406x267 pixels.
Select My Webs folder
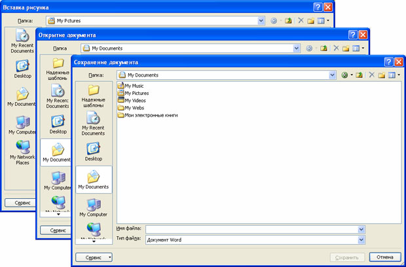[131, 108]
